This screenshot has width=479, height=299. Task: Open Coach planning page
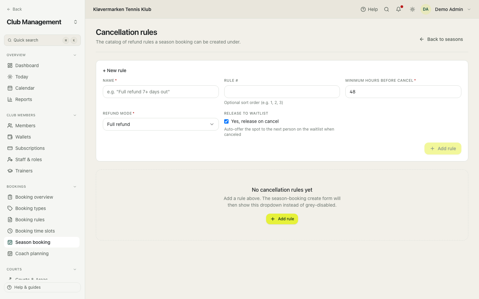click(42, 253)
